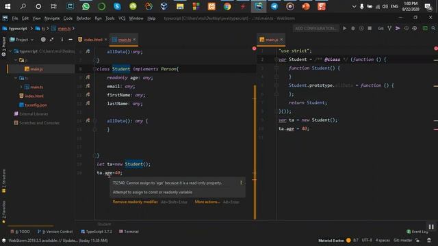Show hidden system tray icons chevron
This screenshot has width=438, height=246.
click(354, 6)
